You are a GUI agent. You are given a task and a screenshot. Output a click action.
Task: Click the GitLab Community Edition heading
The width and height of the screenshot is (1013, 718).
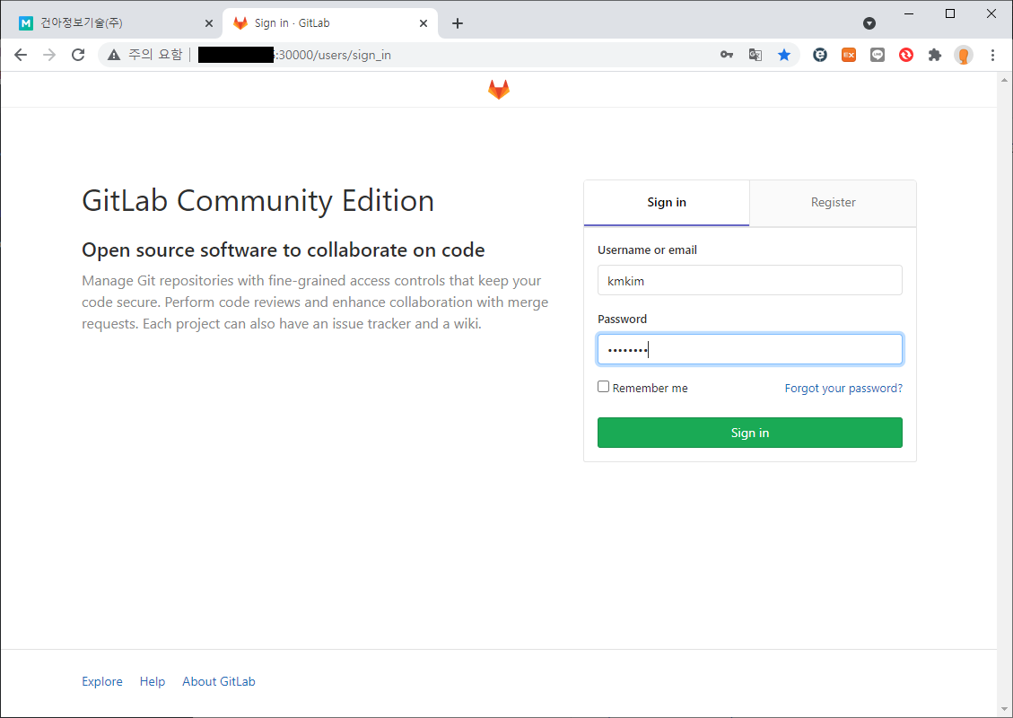coord(258,201)
